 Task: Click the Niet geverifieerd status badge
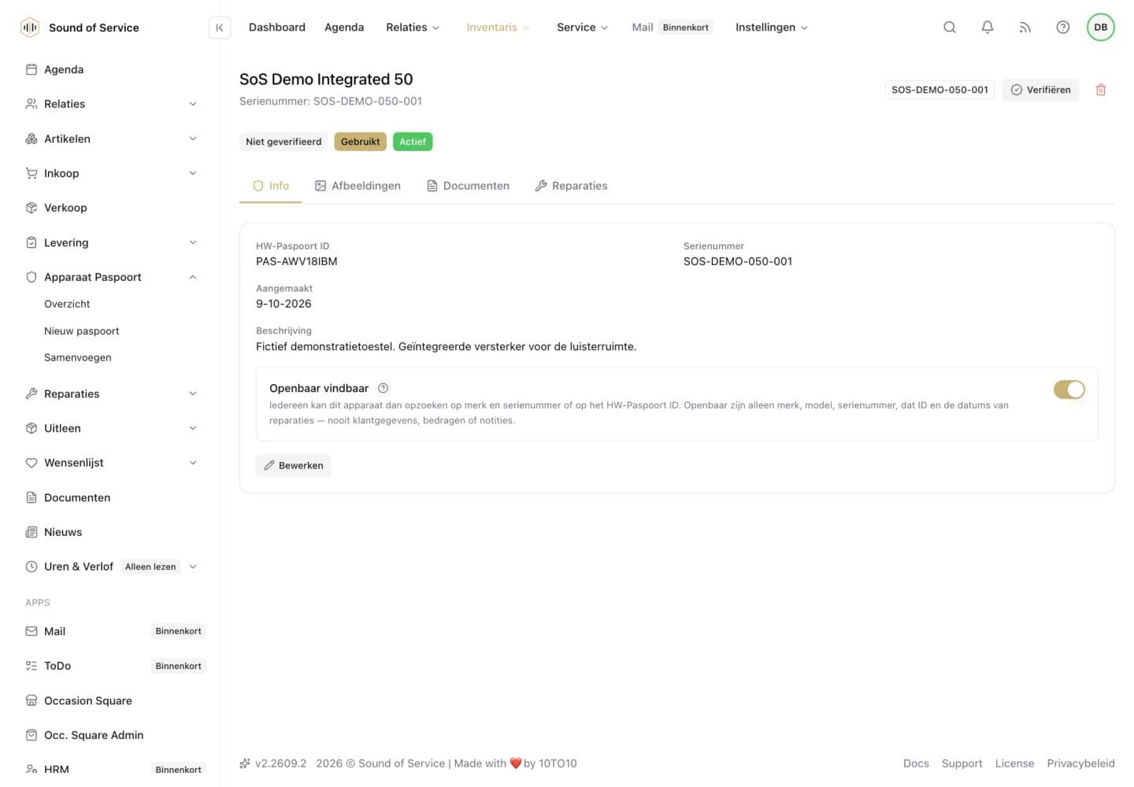[283, 142]
